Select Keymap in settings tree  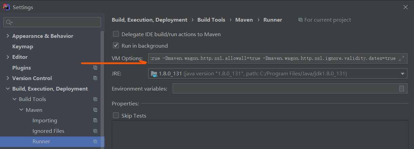pos(23,46)
